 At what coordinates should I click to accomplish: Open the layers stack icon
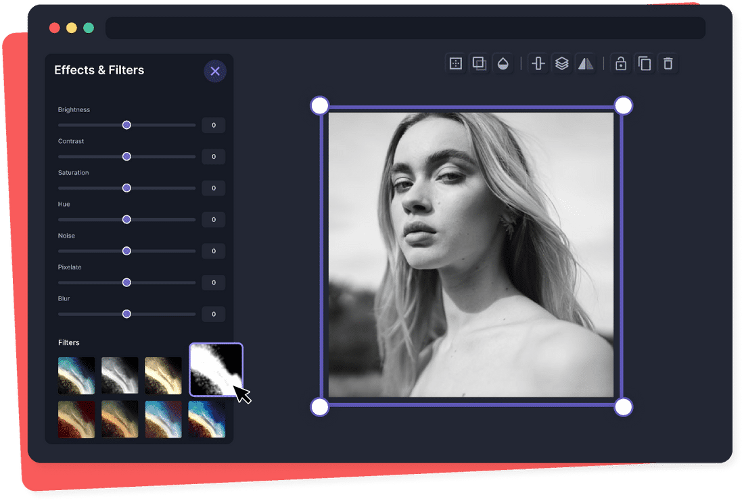click(561, 63)
